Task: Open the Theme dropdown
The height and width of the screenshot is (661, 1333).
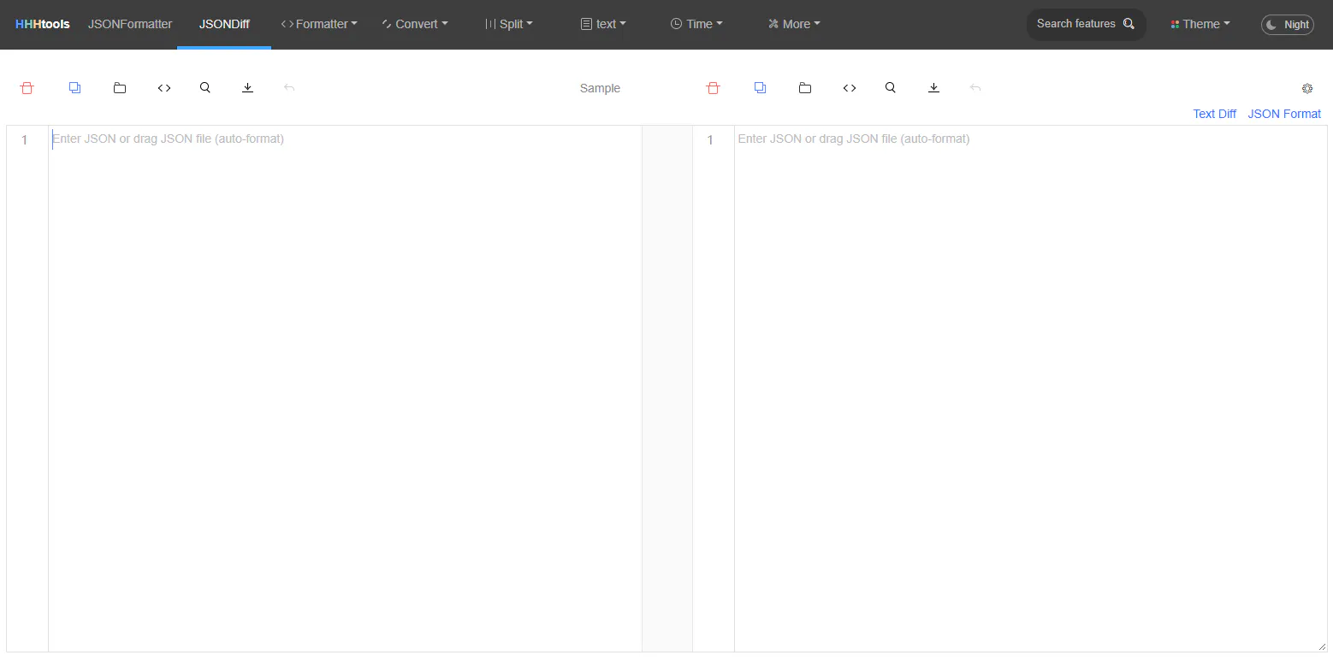Action: 1200,24
